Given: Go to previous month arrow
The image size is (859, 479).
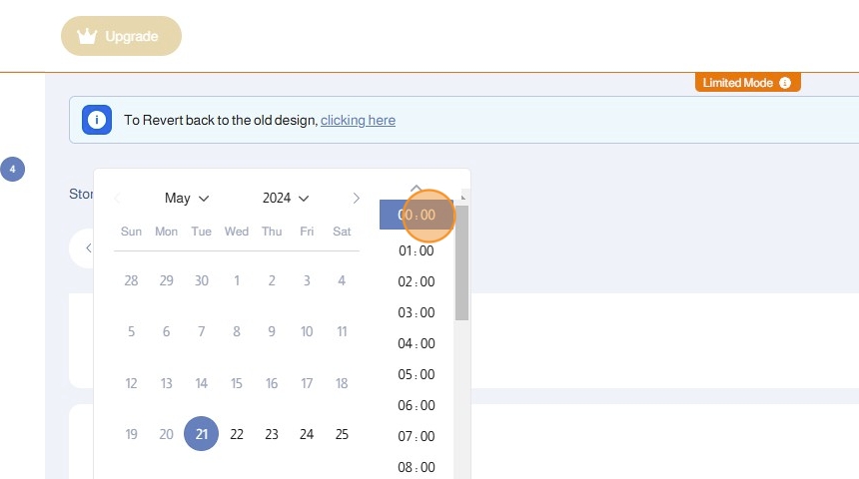Looking at the screenshot, I should click(x=117, y=198).
